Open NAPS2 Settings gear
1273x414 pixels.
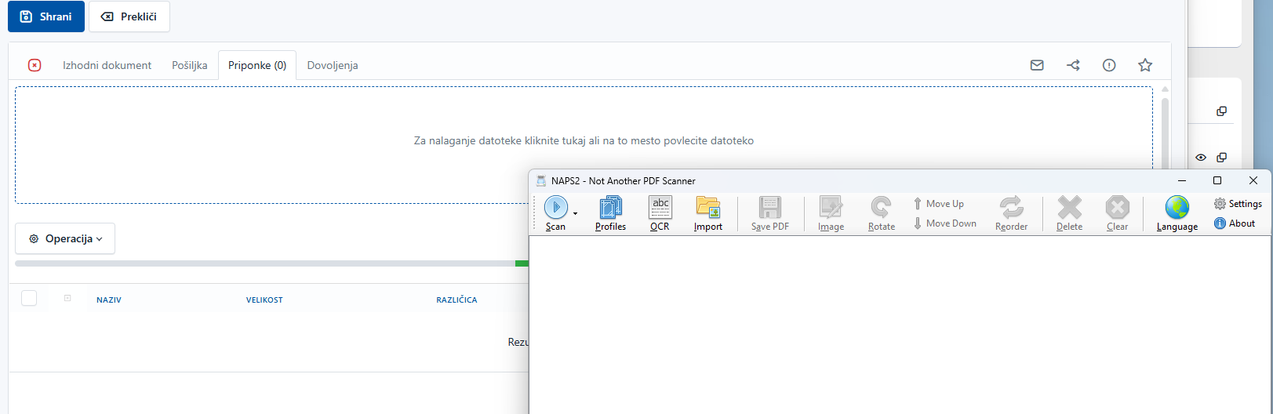point(1238,204)
